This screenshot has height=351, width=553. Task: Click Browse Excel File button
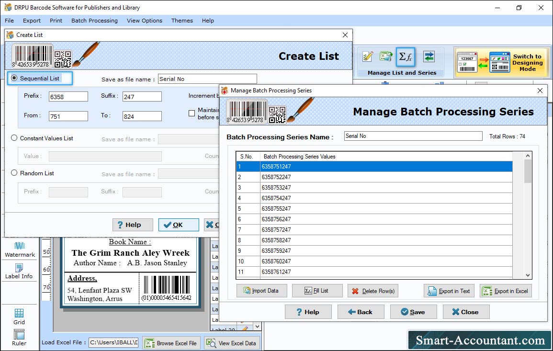click(x=171, y=343)
